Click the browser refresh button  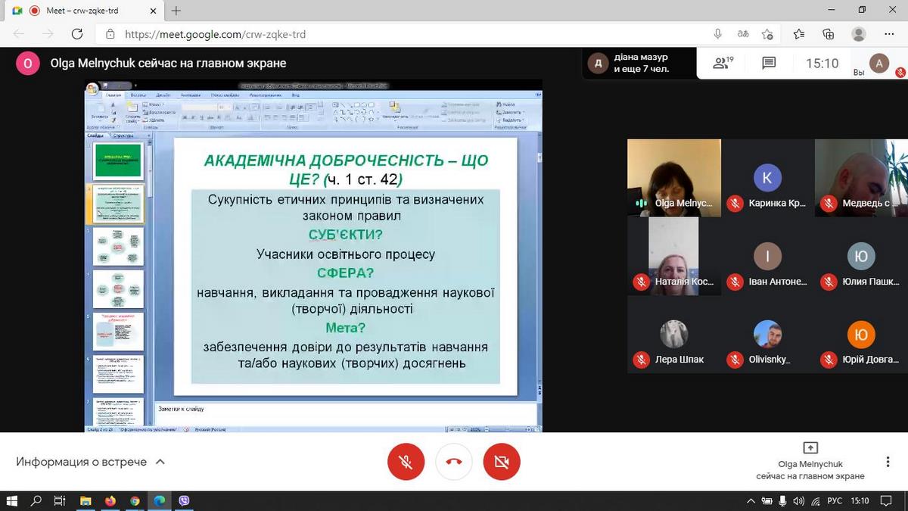(76, 34)
